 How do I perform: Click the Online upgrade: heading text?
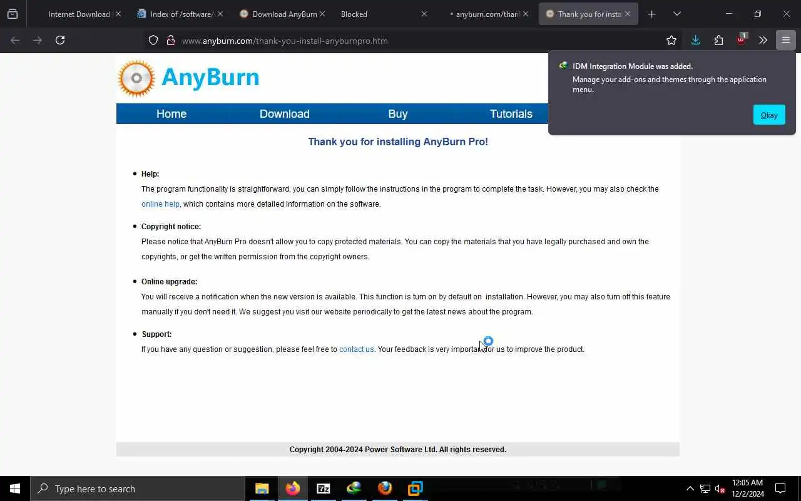pos(170,282)
